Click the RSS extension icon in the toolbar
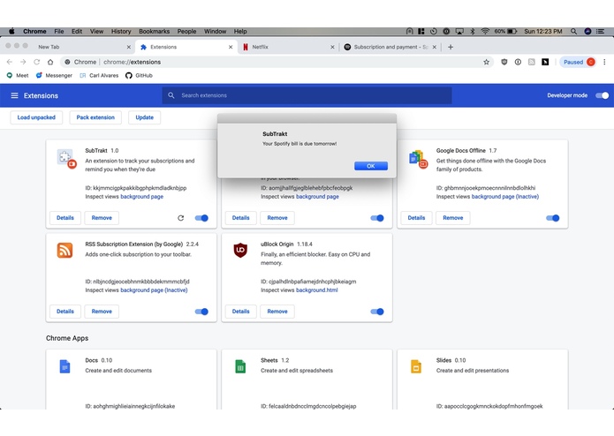This screenshot has height=436, width=614. click(x=531, y=62)
